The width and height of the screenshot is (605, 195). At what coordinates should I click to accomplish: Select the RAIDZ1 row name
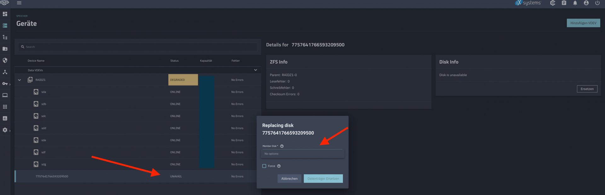[40, 80]
